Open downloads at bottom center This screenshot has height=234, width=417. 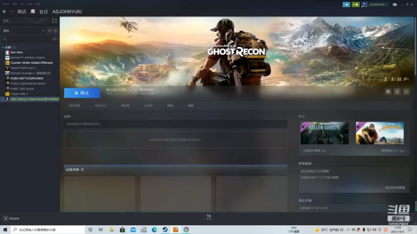tap(208, 217)
